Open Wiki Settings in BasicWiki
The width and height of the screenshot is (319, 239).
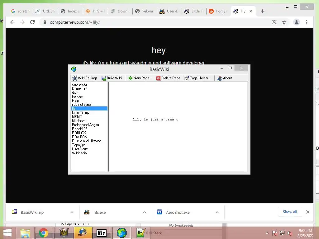(x=85, y=78)
